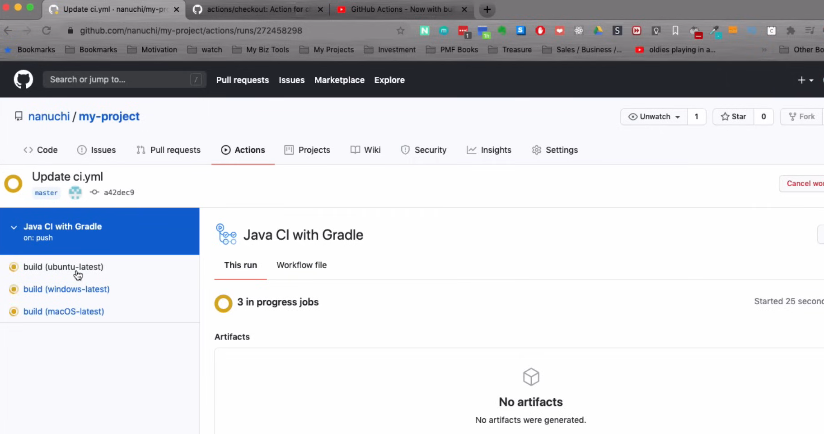This screenshot has width=824, height=434.
Task: Open new tab with plus button
Action: tap(487, 9)
